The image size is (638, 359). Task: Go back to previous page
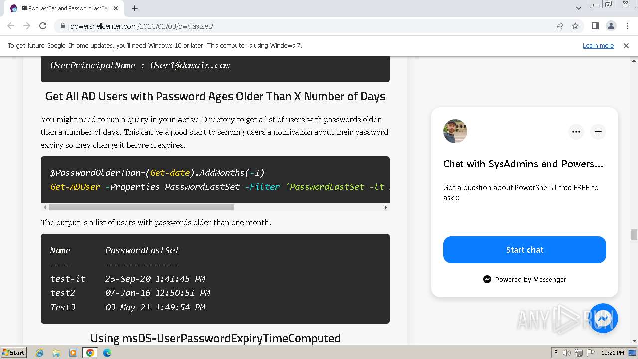point(11,26)
